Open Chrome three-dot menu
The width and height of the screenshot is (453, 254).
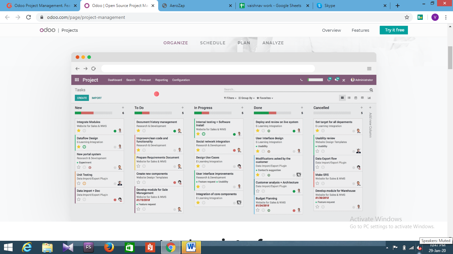[x=446, y=17]
